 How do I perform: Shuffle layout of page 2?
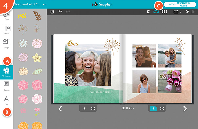pyautogui.click(x=93, y=108)
